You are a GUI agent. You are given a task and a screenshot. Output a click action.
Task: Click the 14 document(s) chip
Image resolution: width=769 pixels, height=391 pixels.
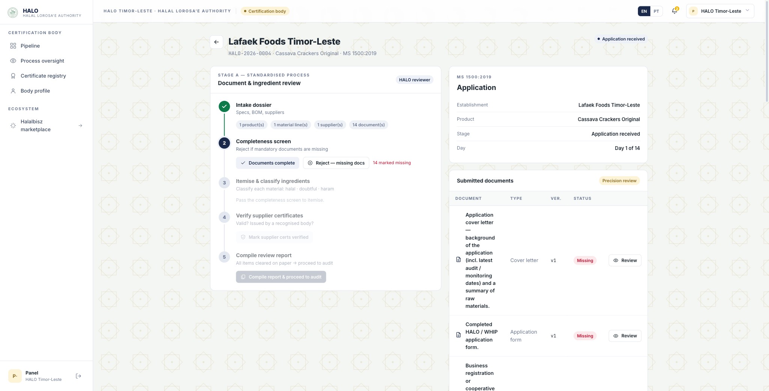pos(369,125)
